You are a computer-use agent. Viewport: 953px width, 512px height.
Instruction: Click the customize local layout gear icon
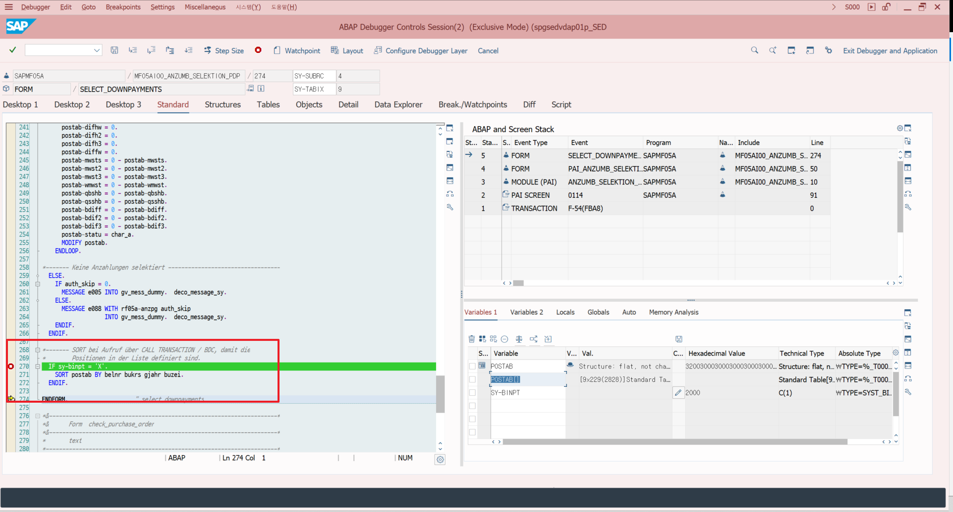[x=829, y=50]
